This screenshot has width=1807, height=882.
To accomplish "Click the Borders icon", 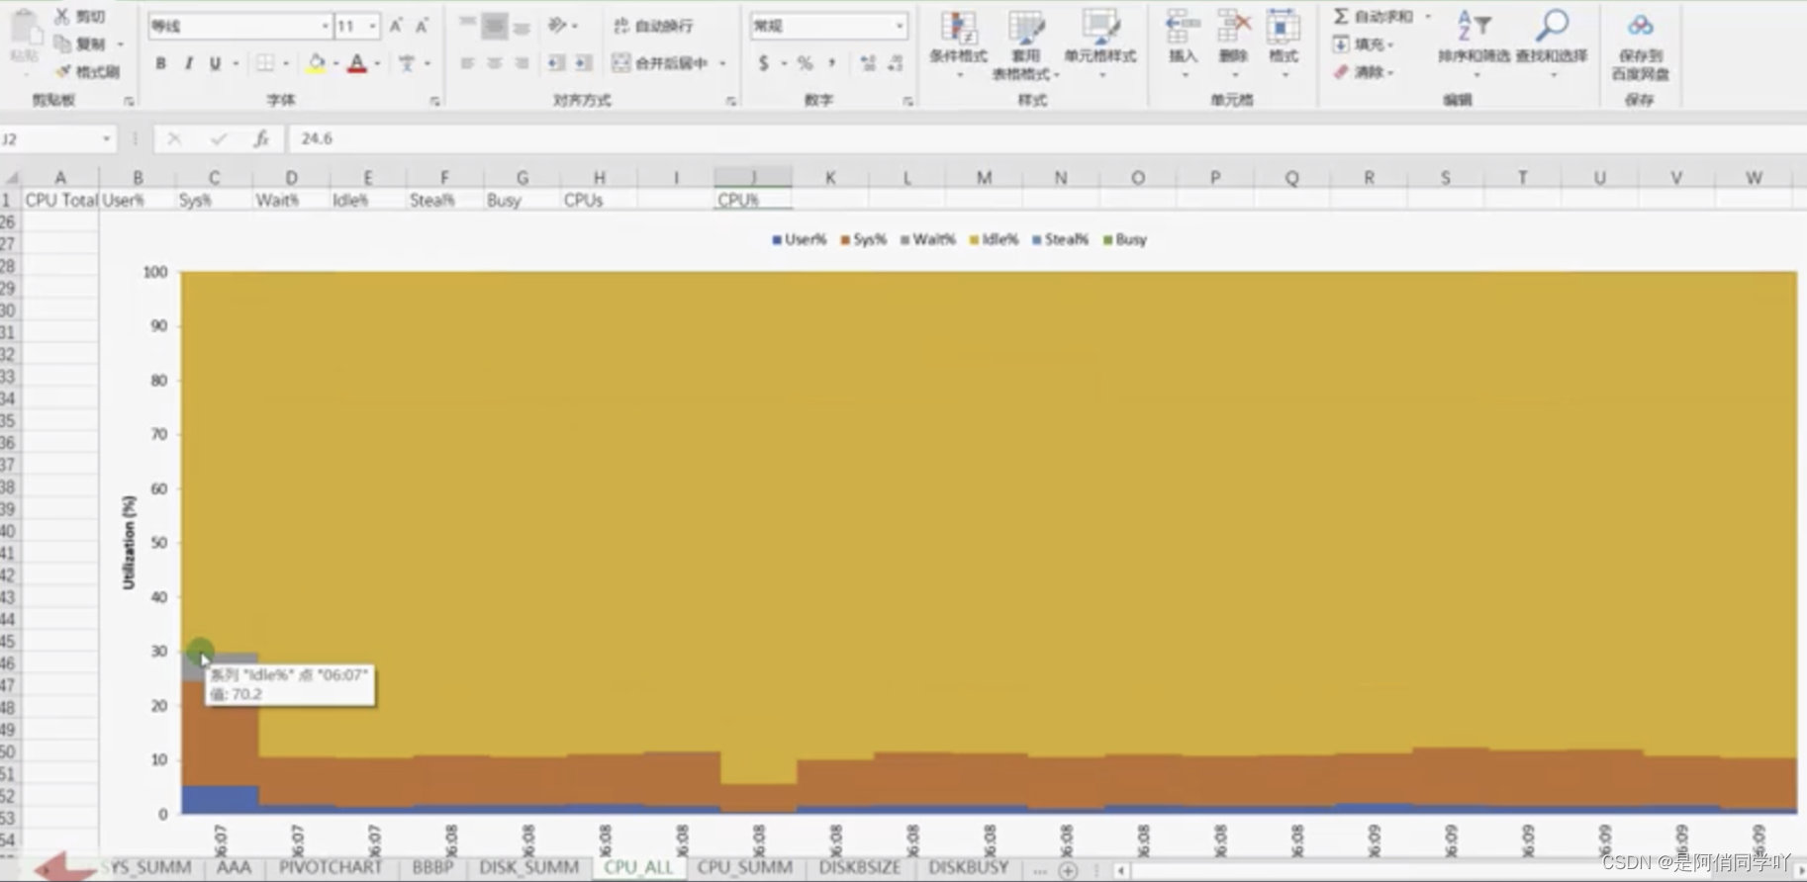I will [265, 63].
